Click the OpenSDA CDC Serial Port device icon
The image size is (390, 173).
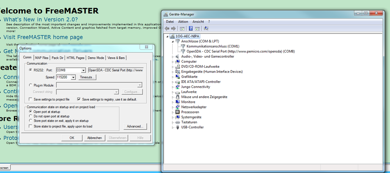[x=183, y=51]
